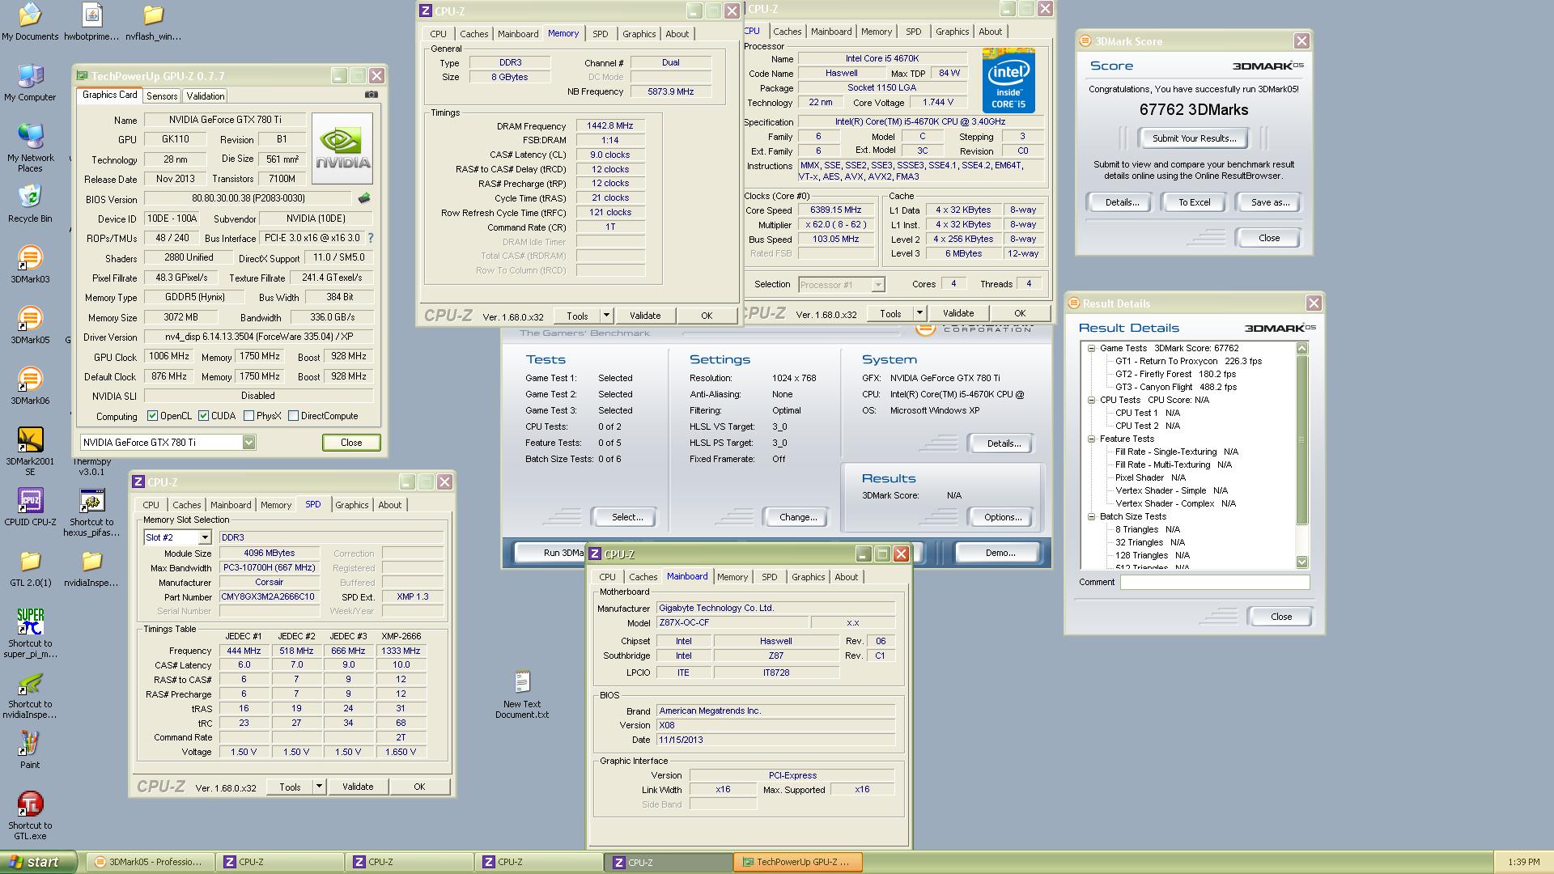1554x874 pixels.
Task: Switch to 3DMark05 Professional taskbar item
Action: click(150, 862)
